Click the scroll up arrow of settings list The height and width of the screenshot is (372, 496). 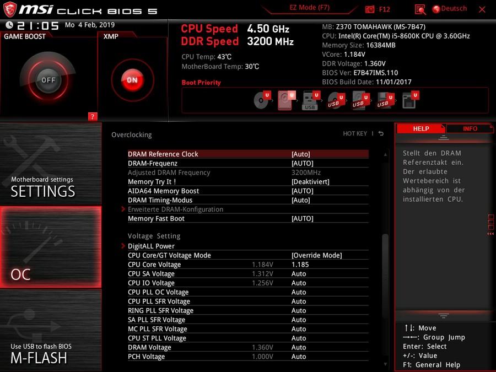coord(385,154)
